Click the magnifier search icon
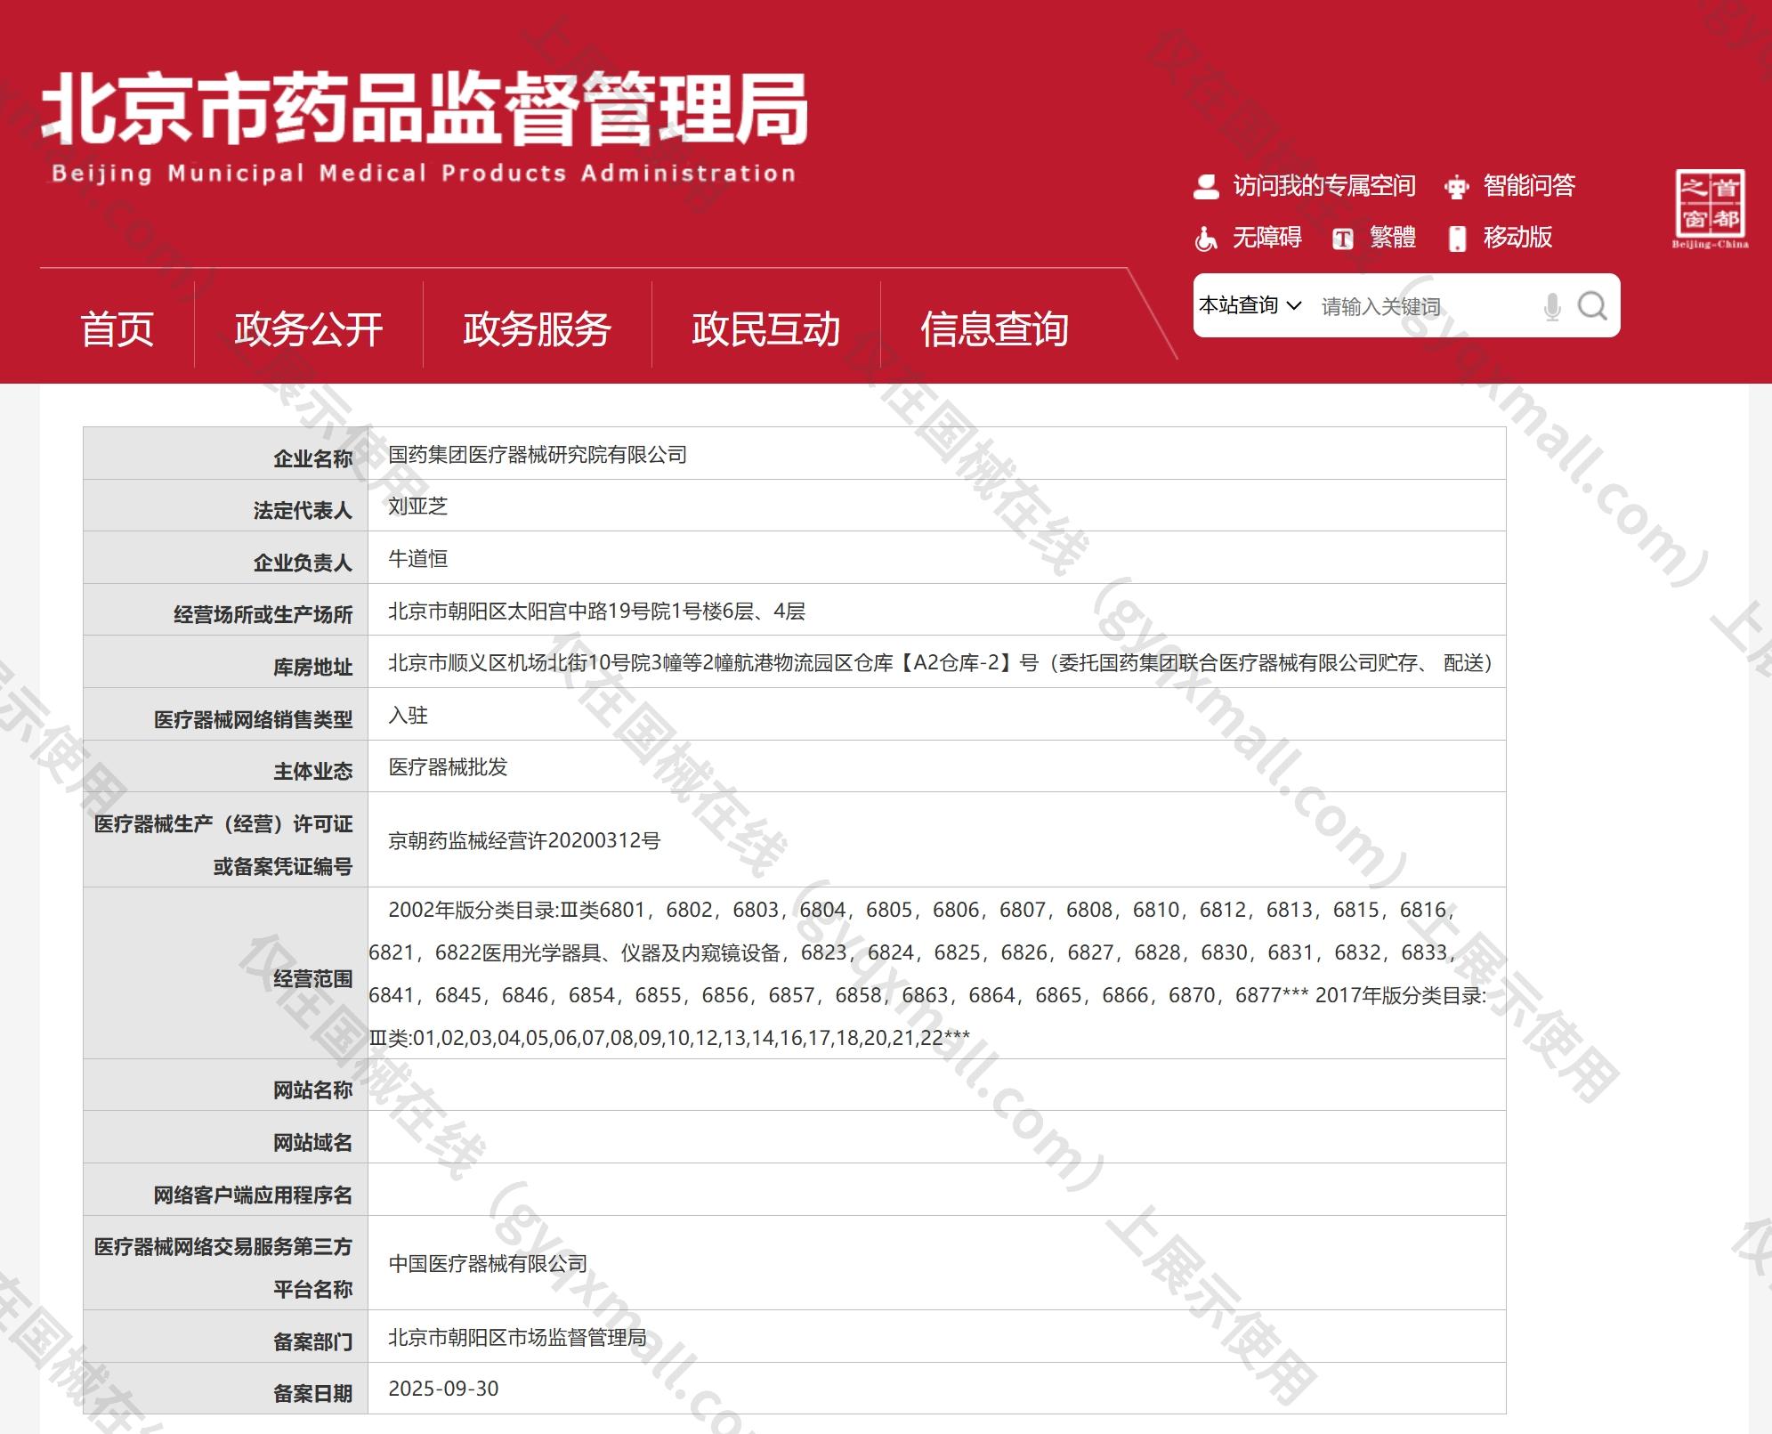Screen dimensions: 1772x1434 (1592, 306)
